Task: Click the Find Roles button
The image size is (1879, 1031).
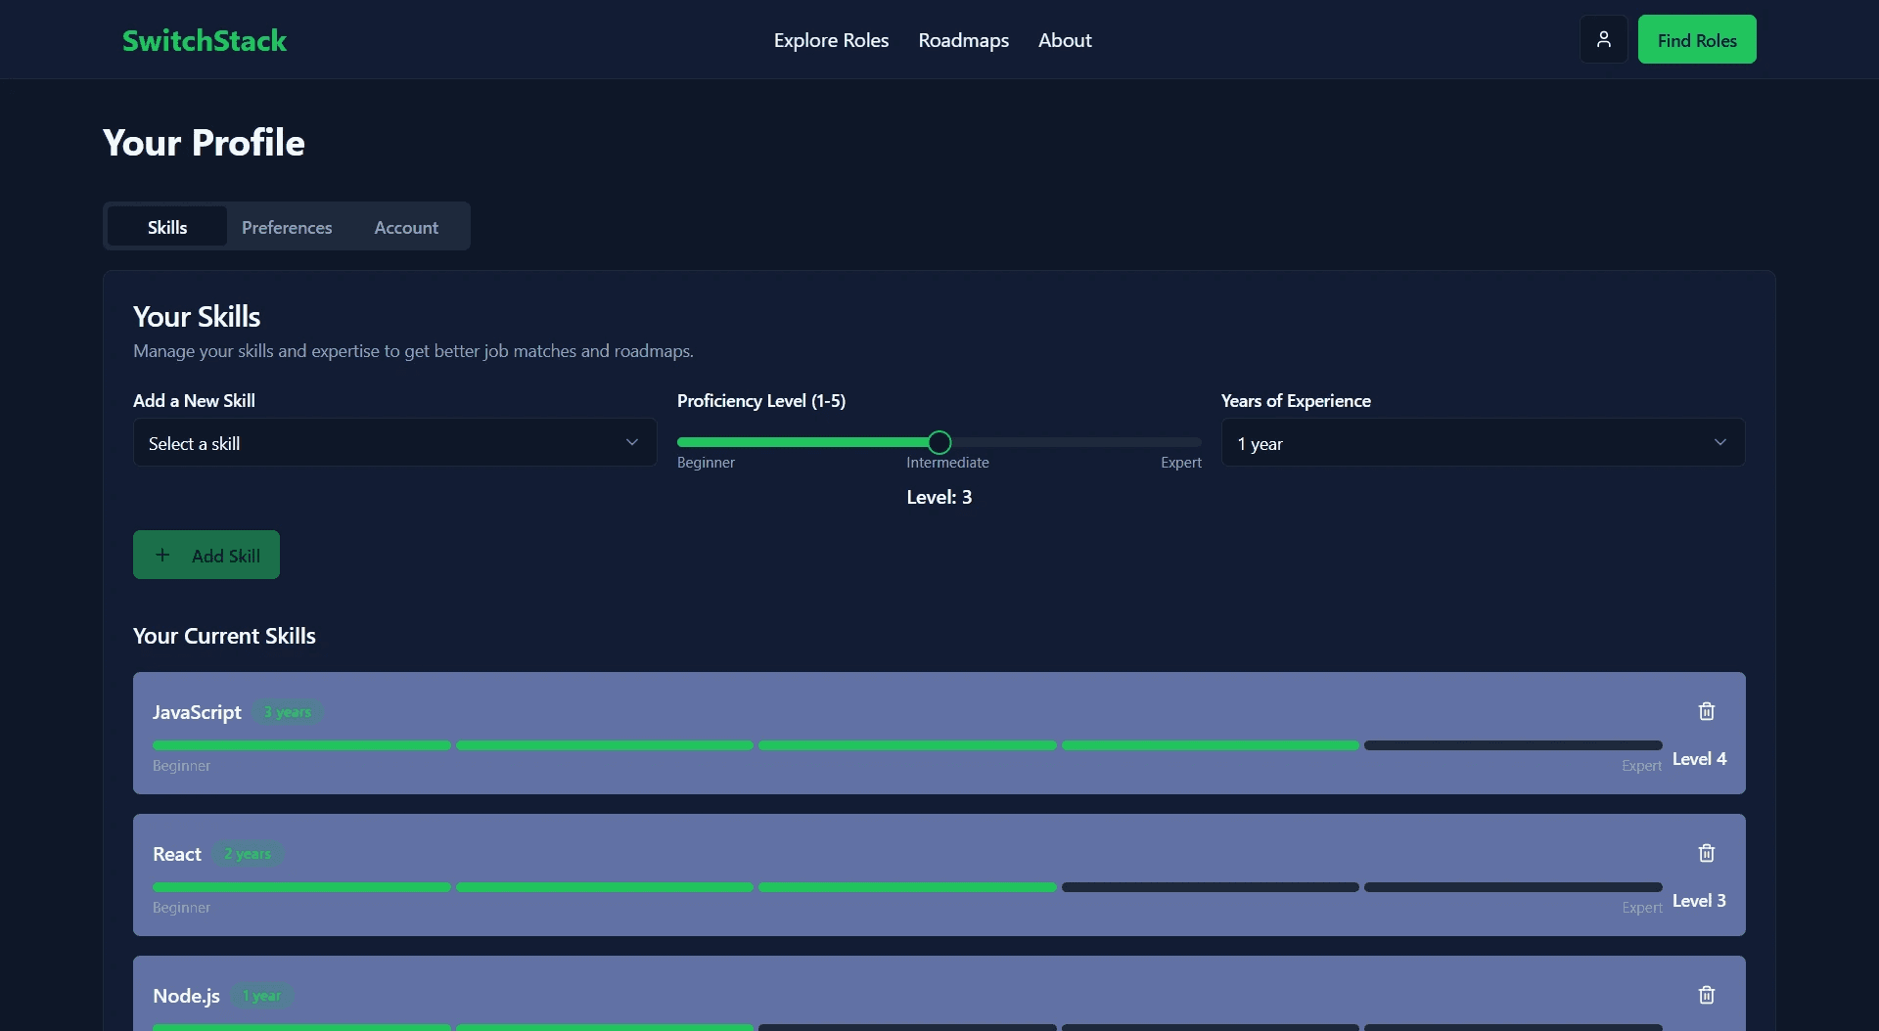Action: click(x=1696, y=39)
